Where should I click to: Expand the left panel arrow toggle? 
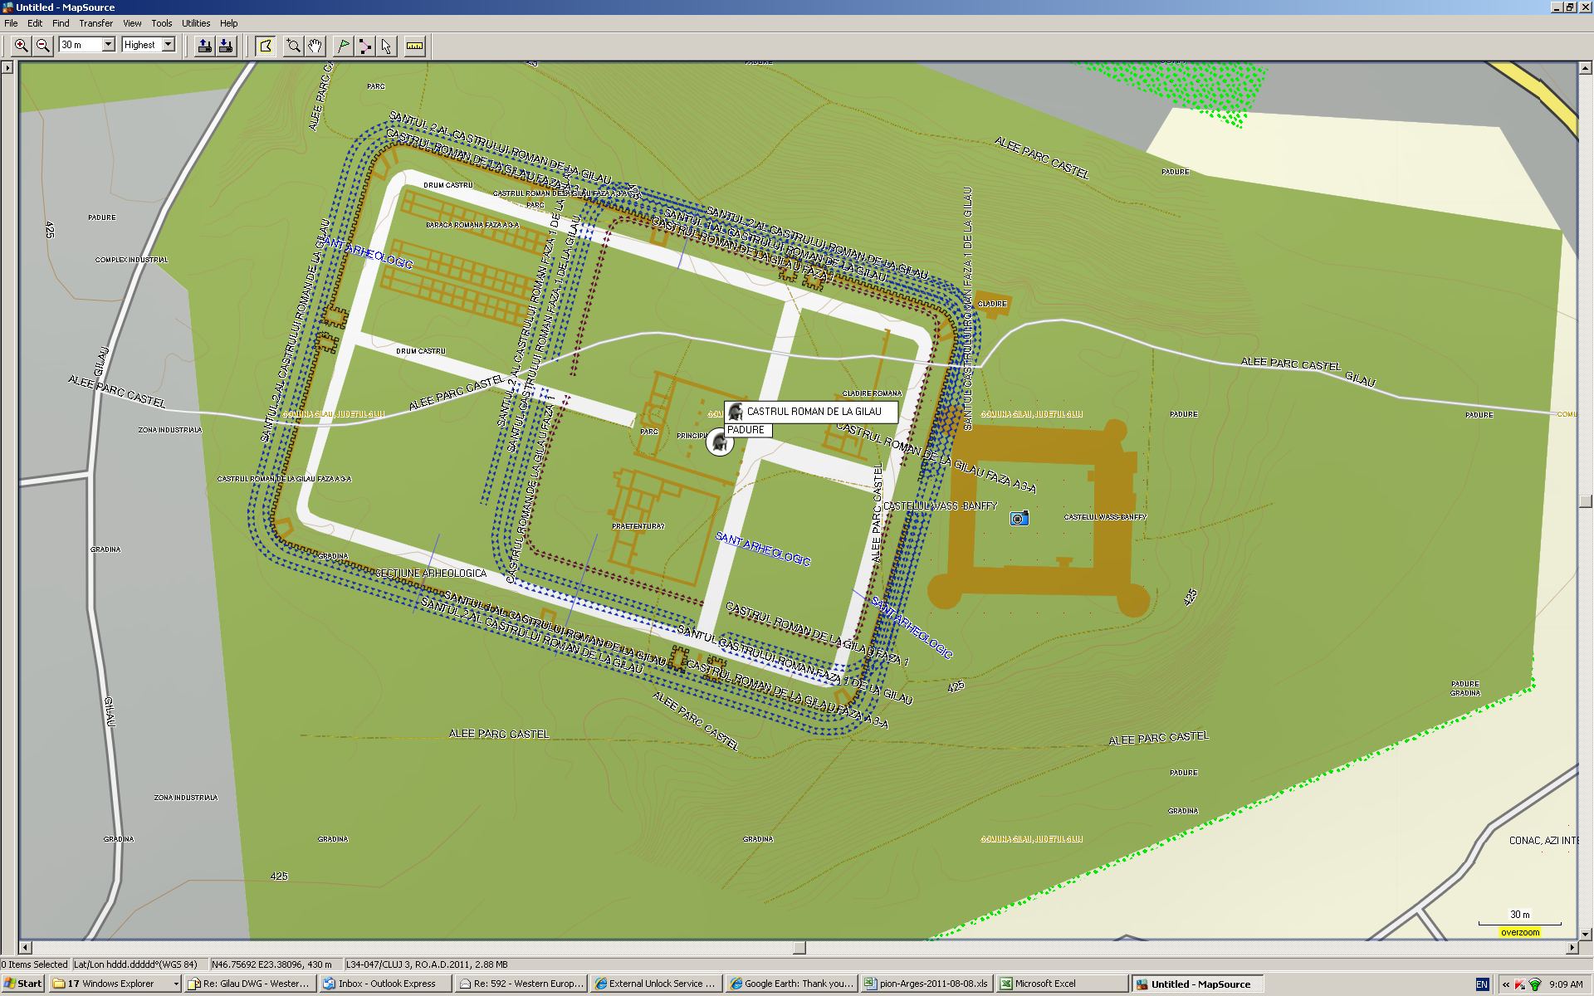click(7, 67)
